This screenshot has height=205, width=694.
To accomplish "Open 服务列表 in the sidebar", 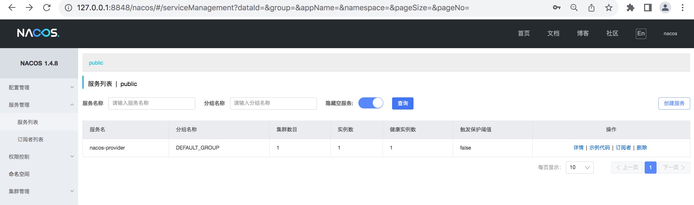I will (39, 122).
